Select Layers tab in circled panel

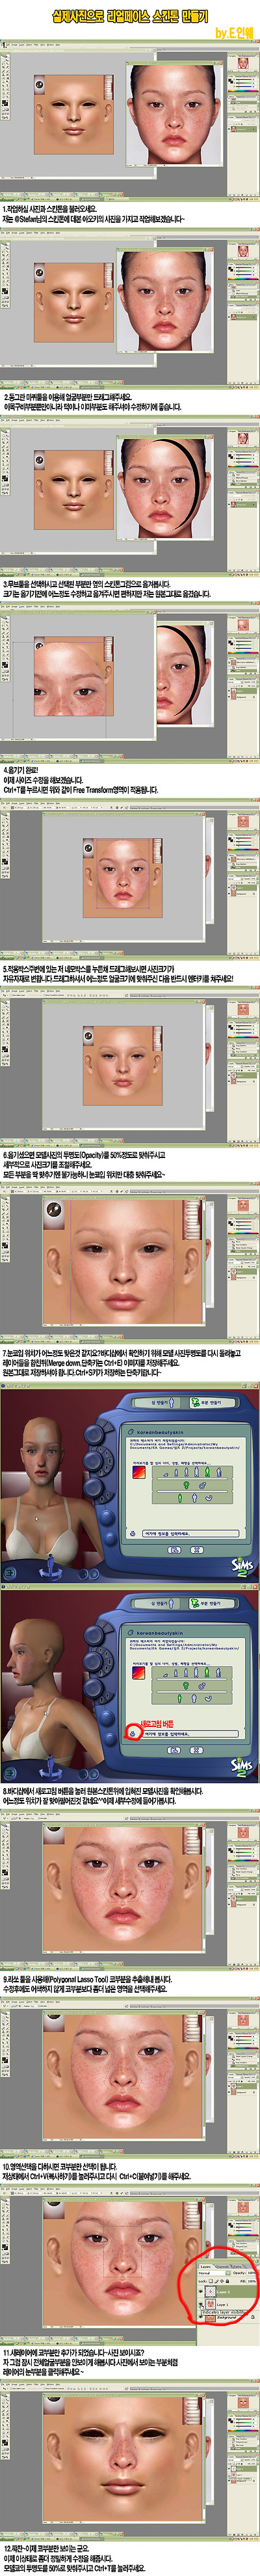coord(206,2267)
